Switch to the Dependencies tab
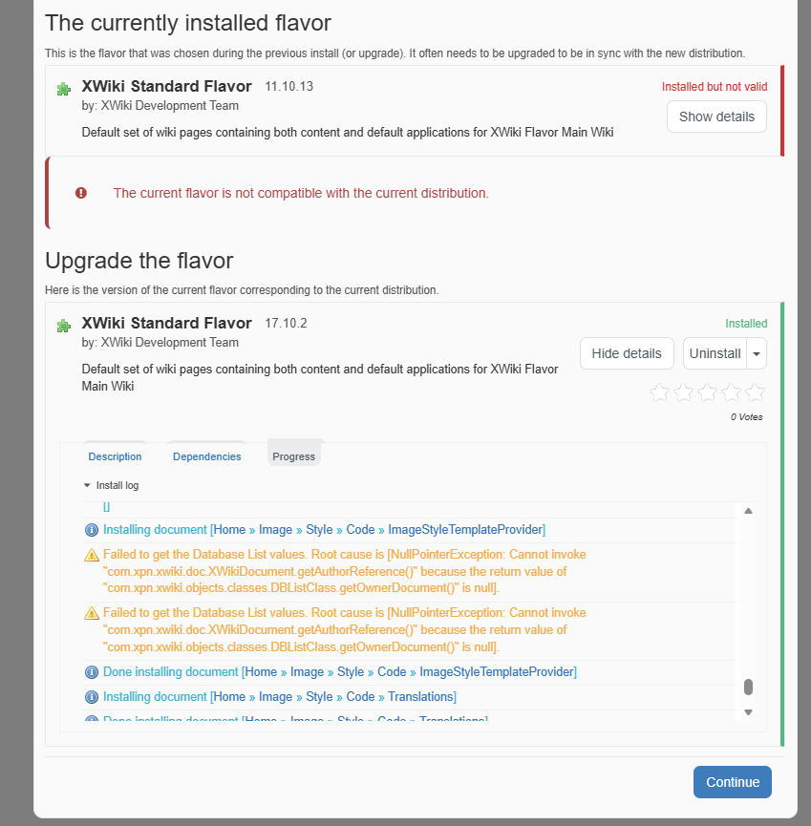Viewport: 811px width, 826px height. (207, 456)
